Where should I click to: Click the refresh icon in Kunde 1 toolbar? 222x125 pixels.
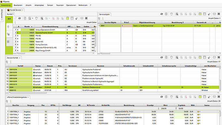click(x=20, y=19)
